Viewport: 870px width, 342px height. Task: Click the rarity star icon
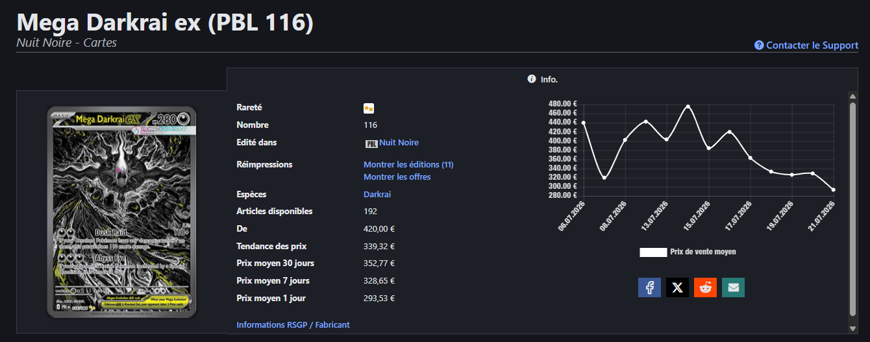369,108
